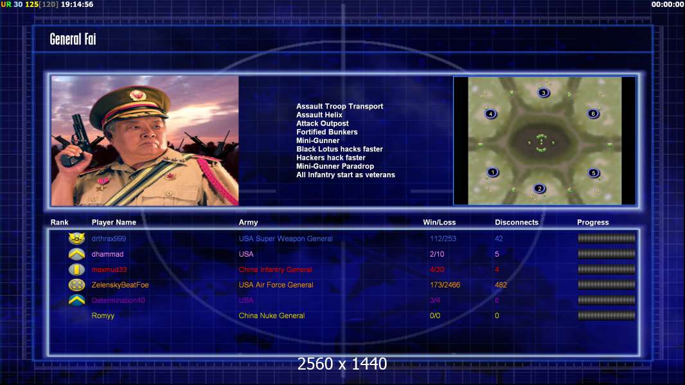
Task: Click Determination40's loading progress bar
Action: [607, 300]
